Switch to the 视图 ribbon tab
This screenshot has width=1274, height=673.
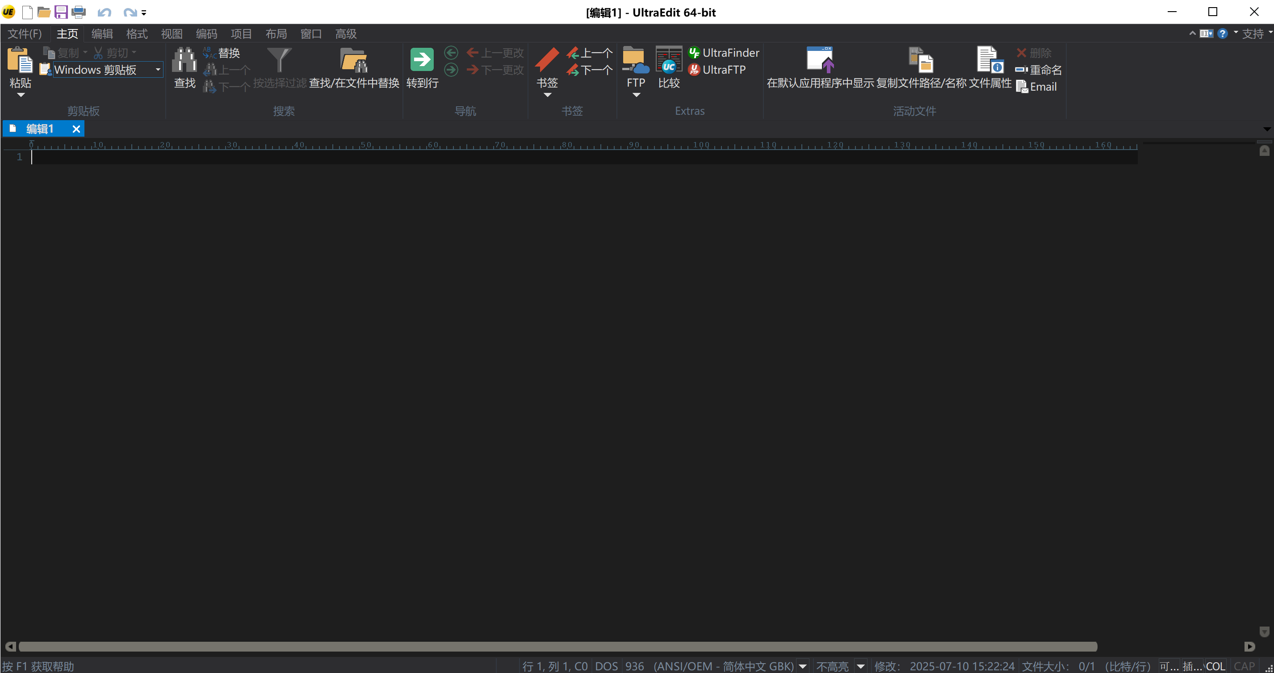point(172,33)
